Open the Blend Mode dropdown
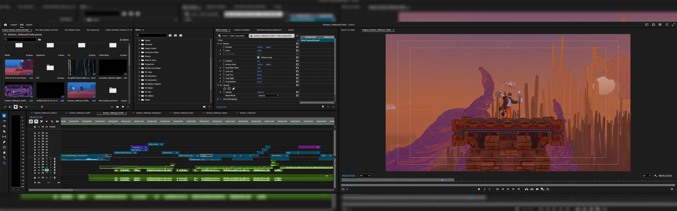 pyautogui.click(x=269, y=96)
